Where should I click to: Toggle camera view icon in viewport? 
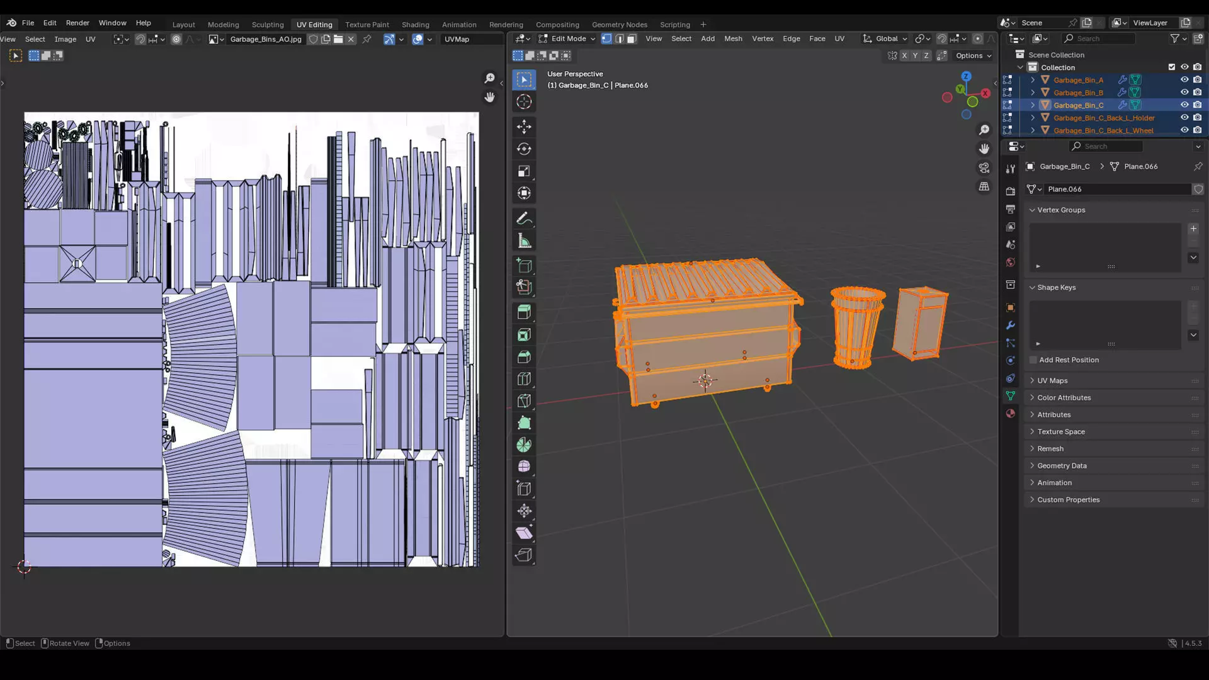[x=984, y=167]
